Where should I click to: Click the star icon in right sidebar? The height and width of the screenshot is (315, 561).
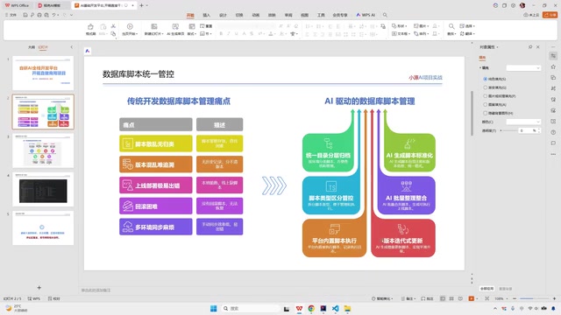coord(553,66)
